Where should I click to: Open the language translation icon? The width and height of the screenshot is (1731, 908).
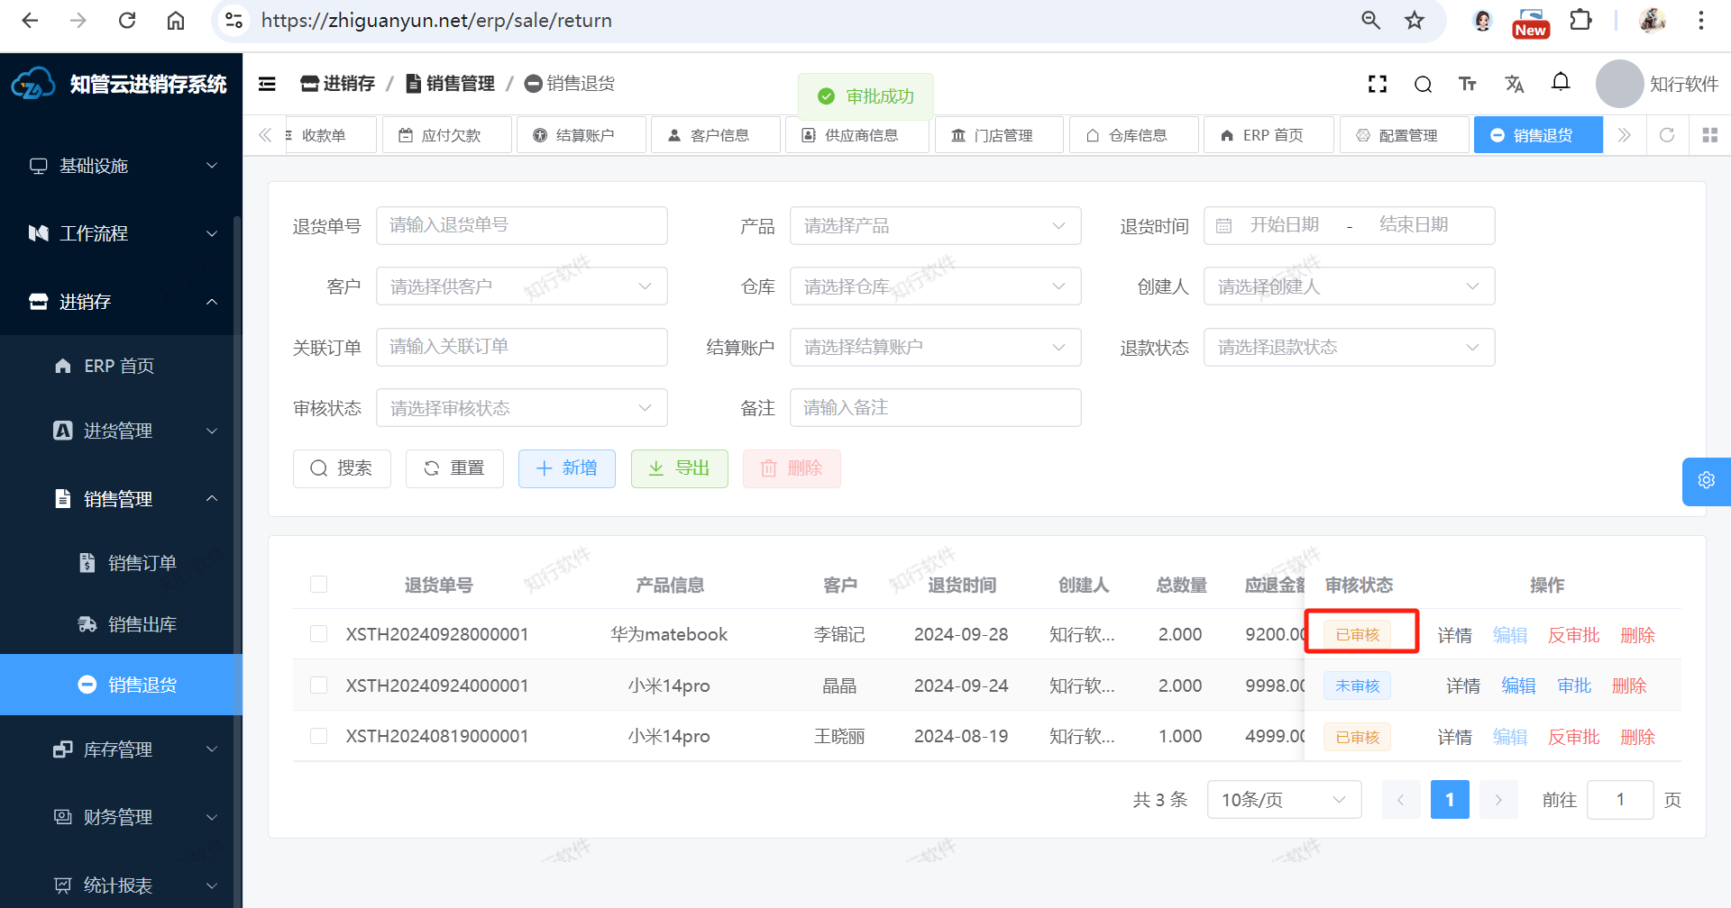pos(1514,84)
